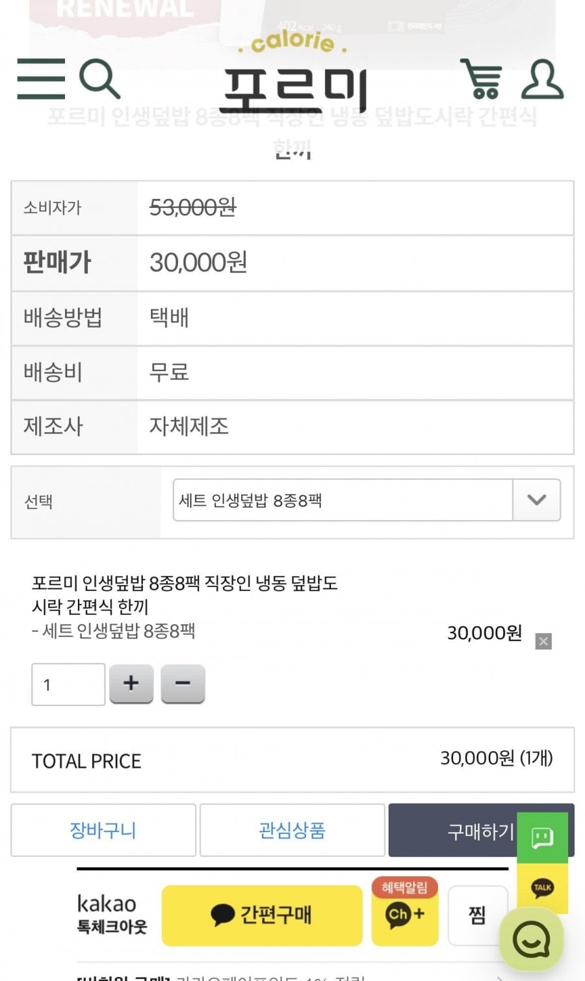This screenshot has width=585, height=981.
Task: Increase quantity with plus button
Action: [x=131, y=683]
